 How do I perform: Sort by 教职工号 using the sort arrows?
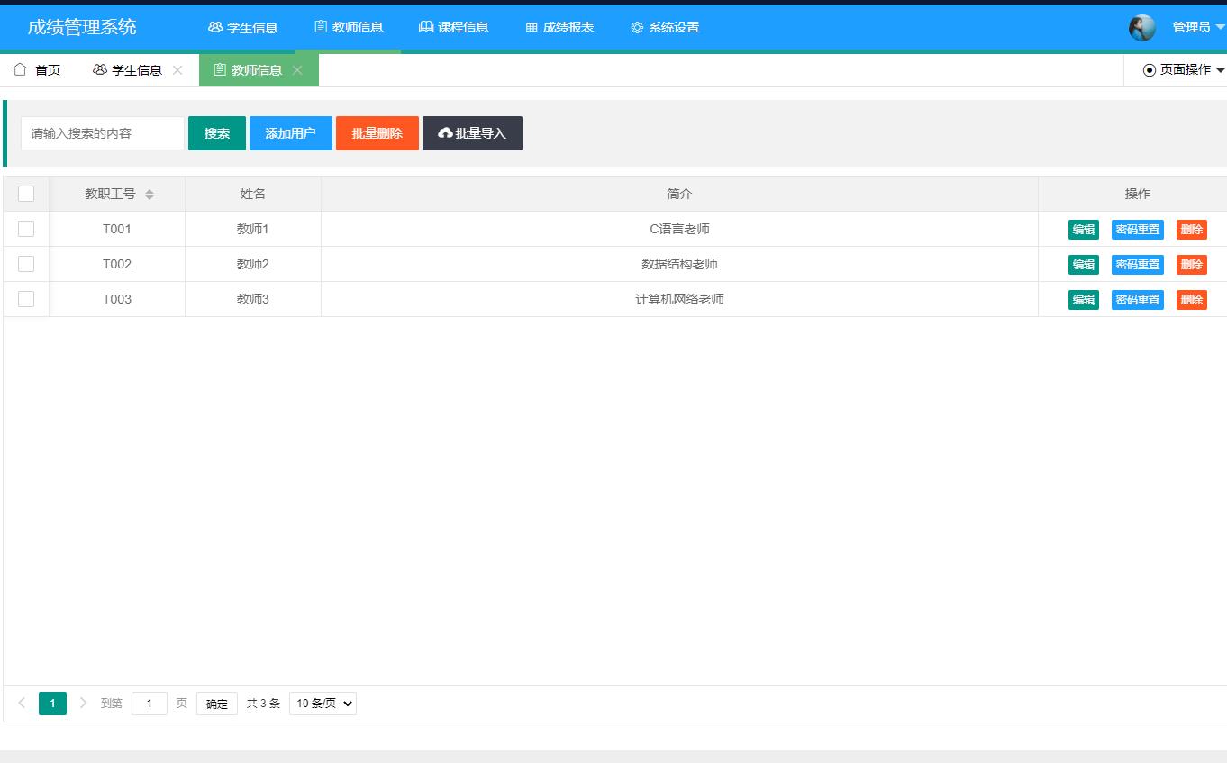click(x=150, y=194)
